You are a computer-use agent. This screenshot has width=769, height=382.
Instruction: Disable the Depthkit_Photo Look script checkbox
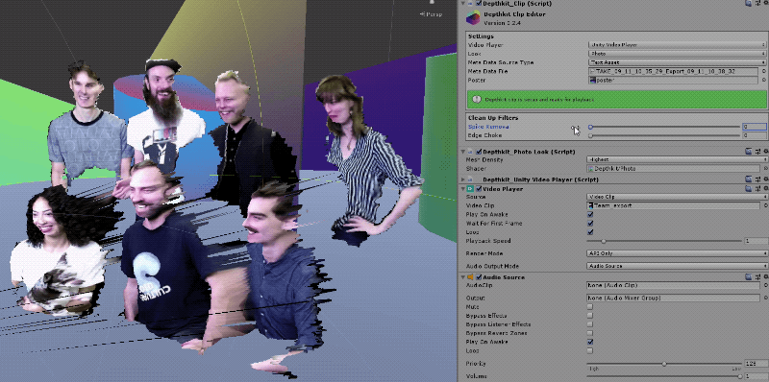479,152
